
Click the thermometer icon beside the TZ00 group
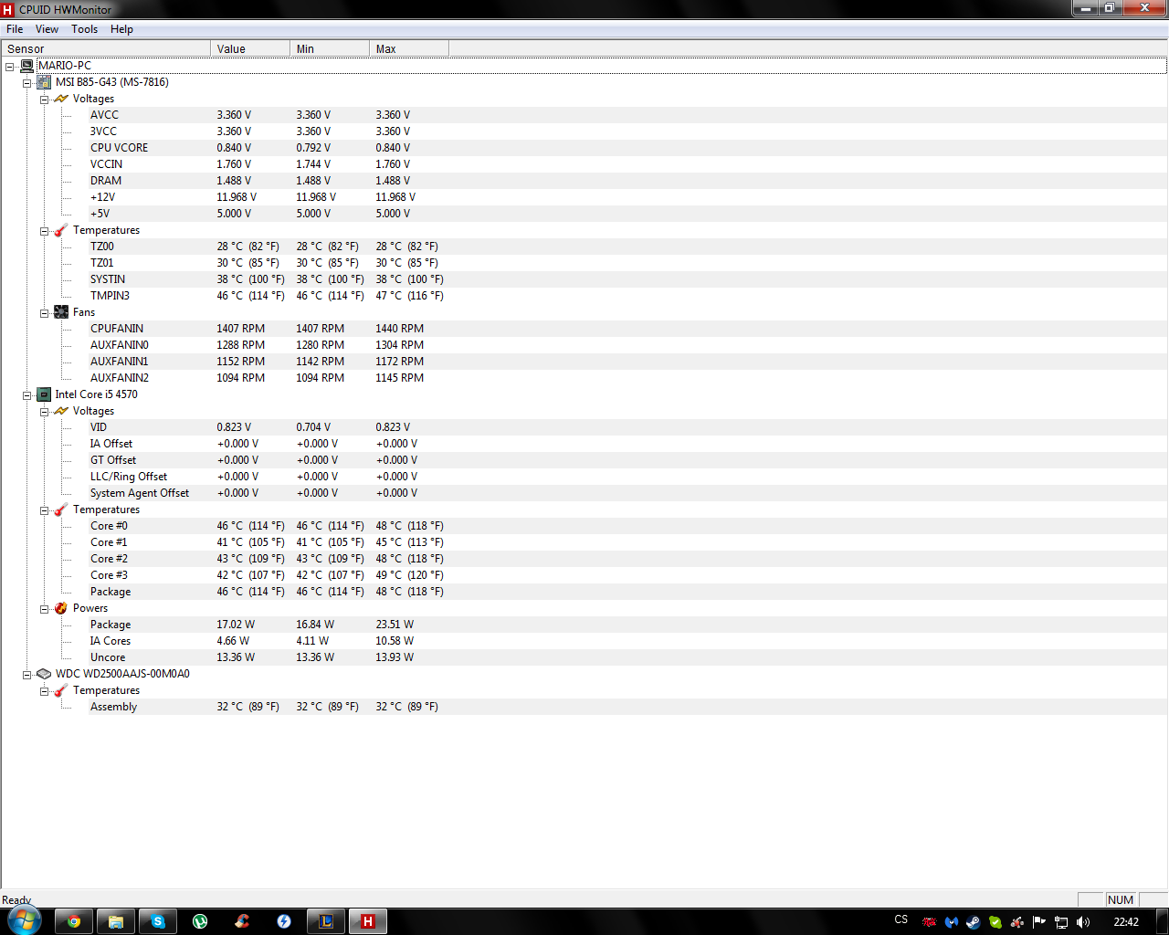click(x=61, y=230)
